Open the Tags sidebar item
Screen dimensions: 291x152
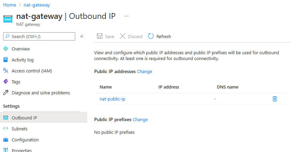[x=16, y=82]
